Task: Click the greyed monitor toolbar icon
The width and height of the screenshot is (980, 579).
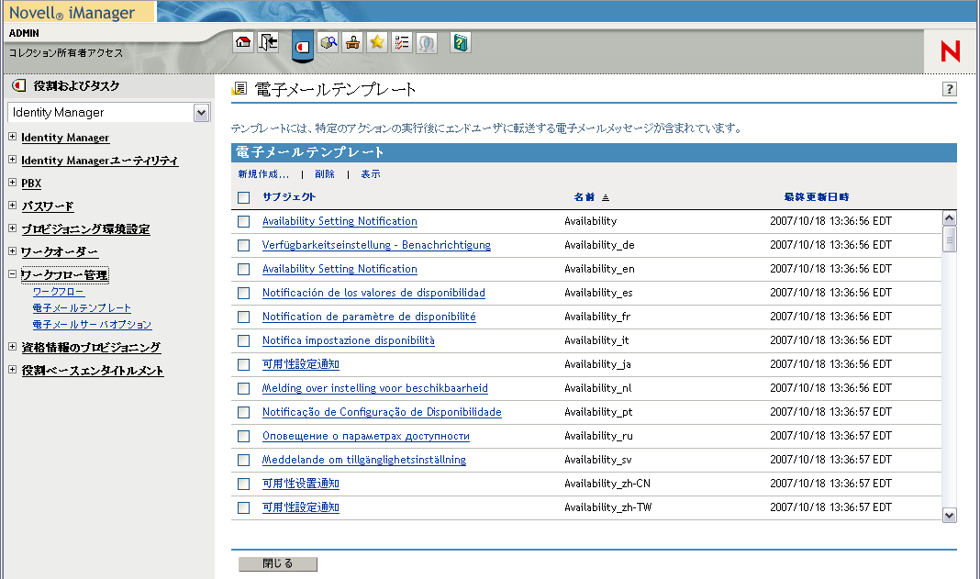Action: [x=427, y=42]
